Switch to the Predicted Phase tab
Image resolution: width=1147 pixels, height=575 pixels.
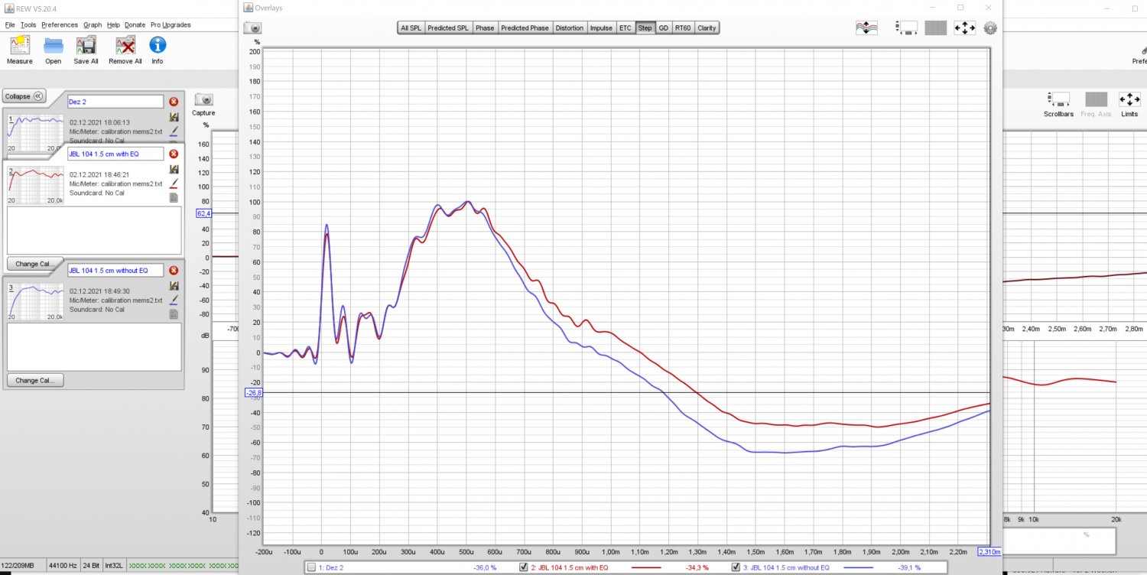pyautogui.click(x=525, y=28)
